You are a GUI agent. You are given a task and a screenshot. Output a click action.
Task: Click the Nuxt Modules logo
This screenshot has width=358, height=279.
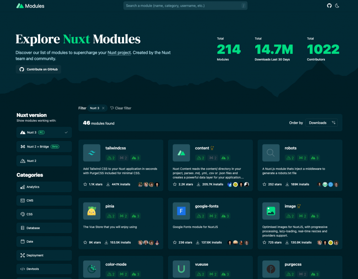(30, 6)
